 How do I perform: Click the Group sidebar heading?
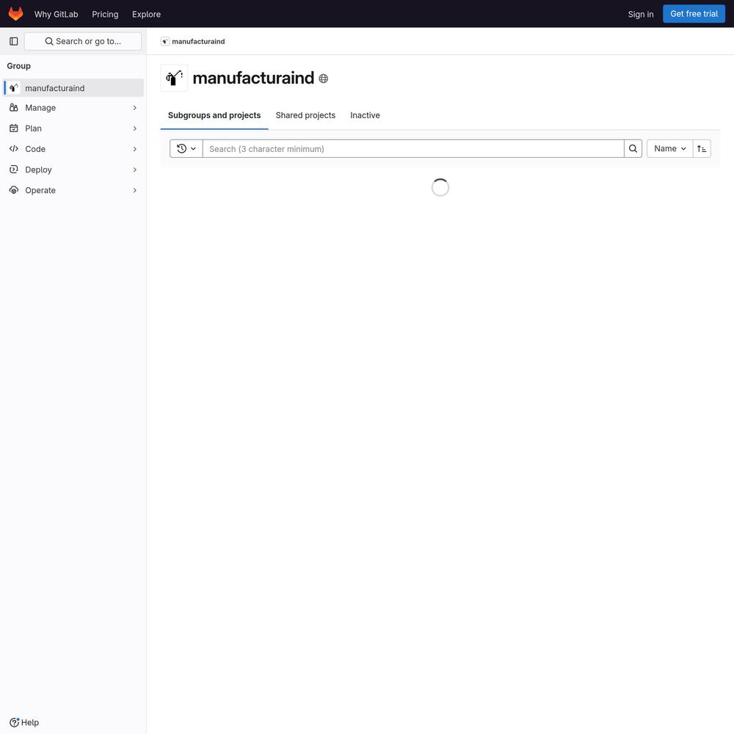(19, 66)
